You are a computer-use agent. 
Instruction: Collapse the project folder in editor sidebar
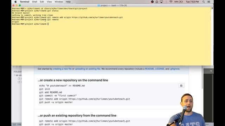point(14,75)
